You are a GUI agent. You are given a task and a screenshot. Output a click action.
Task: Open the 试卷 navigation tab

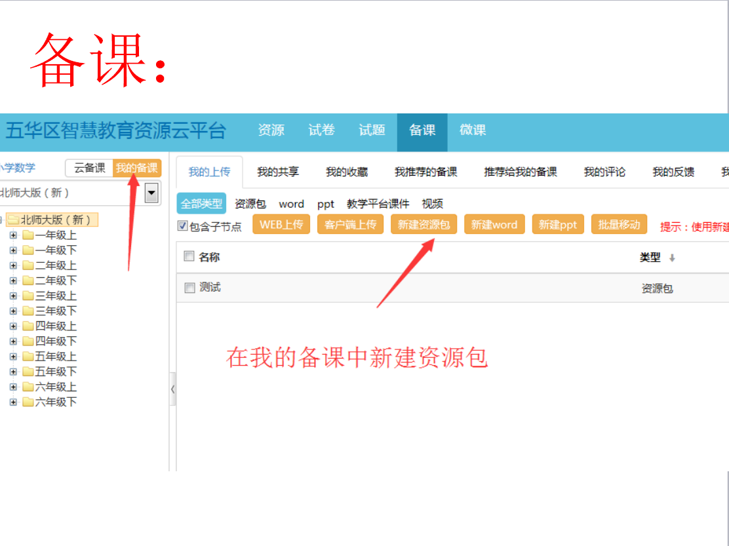[321, 130]
